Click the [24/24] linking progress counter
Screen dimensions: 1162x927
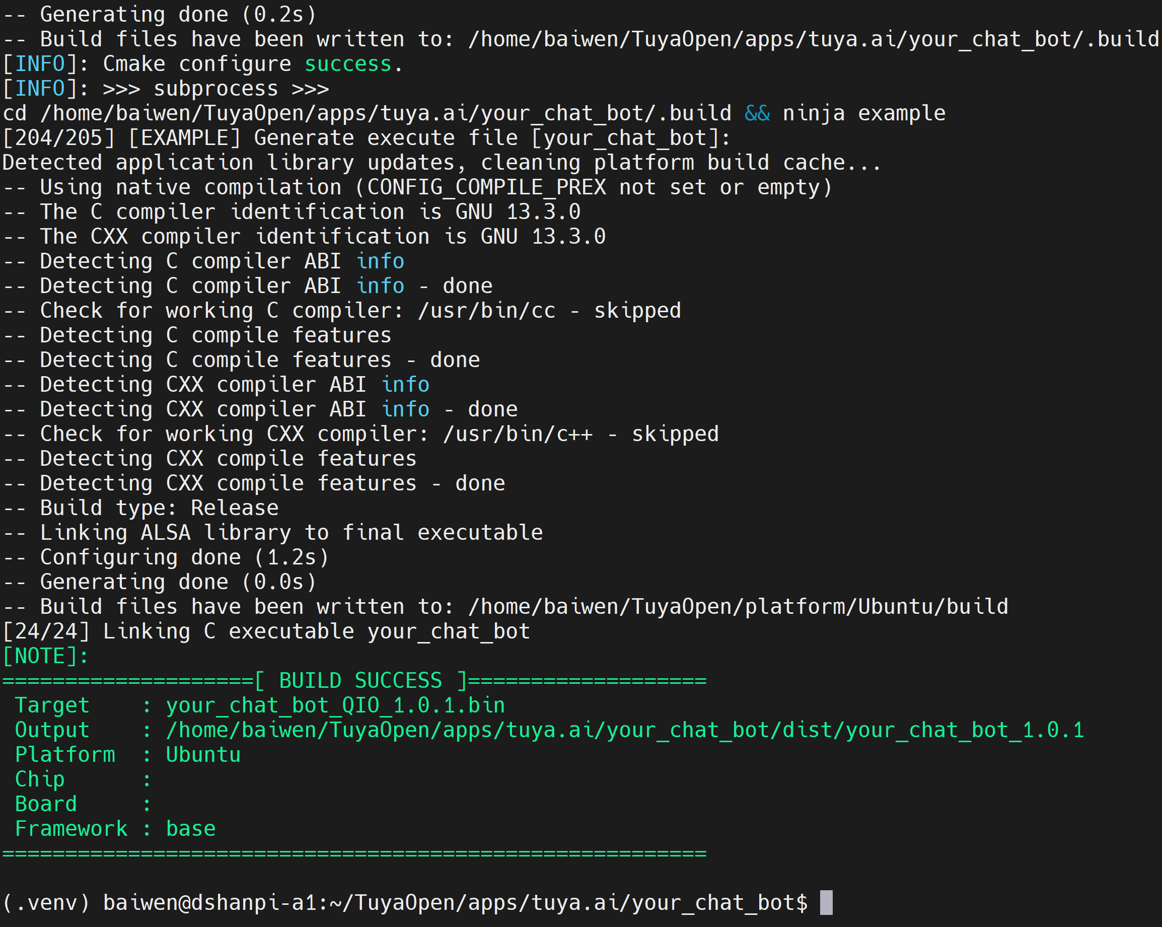click(x=46, y=631)
